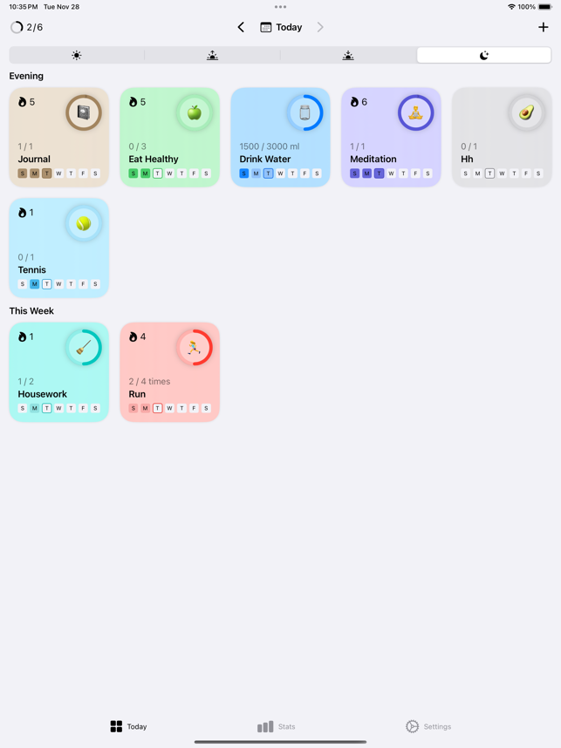The width and height of the screenshot is (561, 748).
Task: Toggle Tuesday on Eat Healthy card
Action: coord(158,173)
